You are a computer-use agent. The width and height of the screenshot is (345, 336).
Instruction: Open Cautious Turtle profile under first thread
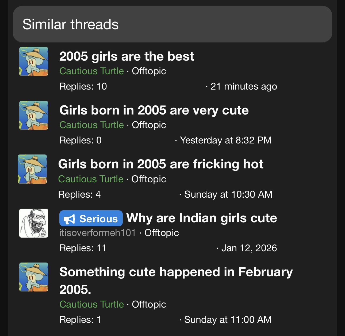coord(91,71)
